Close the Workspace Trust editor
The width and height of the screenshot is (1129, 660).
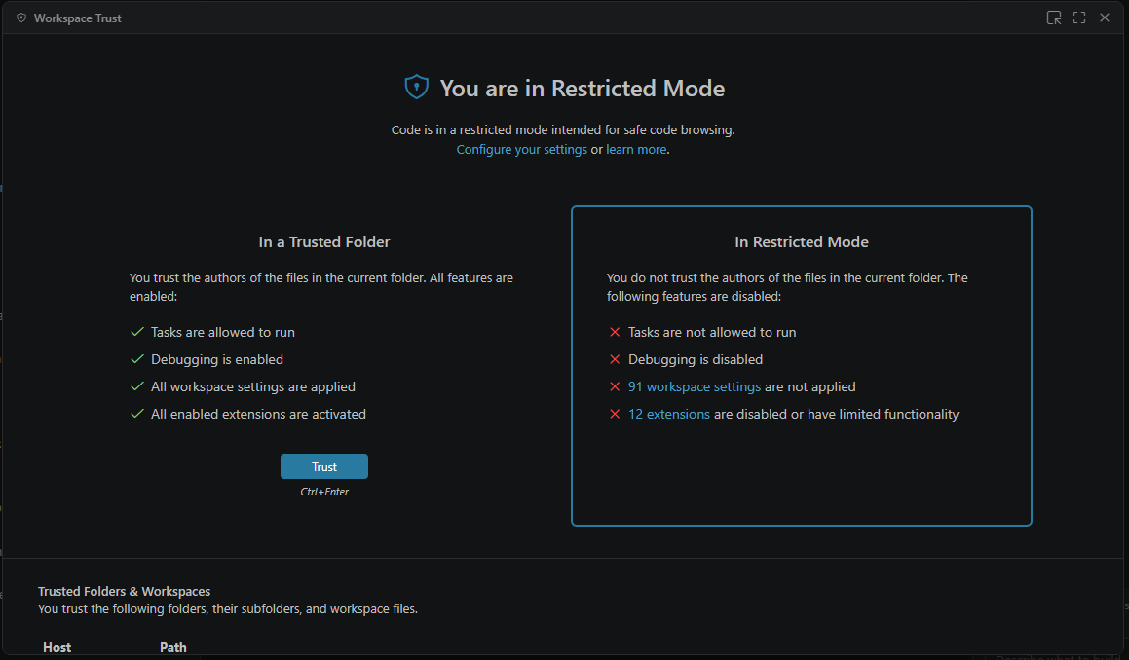click(x=1105, y=18)
